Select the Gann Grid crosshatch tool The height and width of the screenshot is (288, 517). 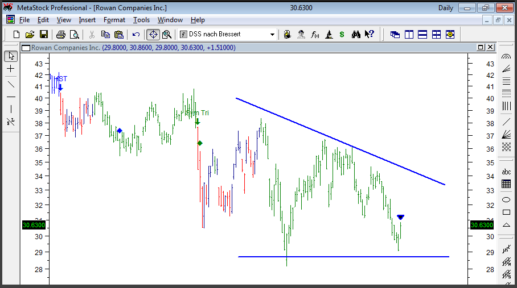tap(506, 147)
